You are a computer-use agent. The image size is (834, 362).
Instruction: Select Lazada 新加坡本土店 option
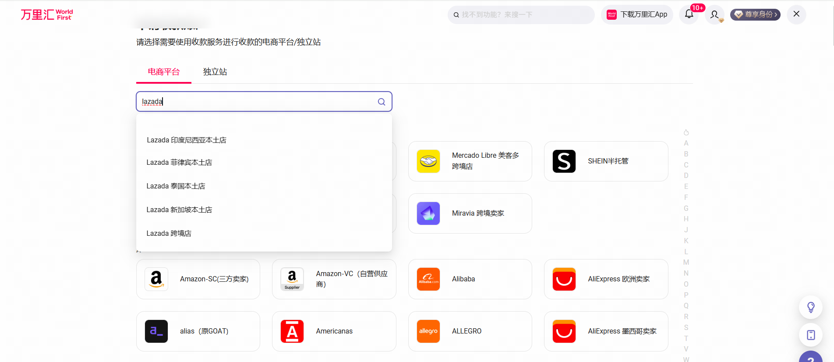point(179,210)
